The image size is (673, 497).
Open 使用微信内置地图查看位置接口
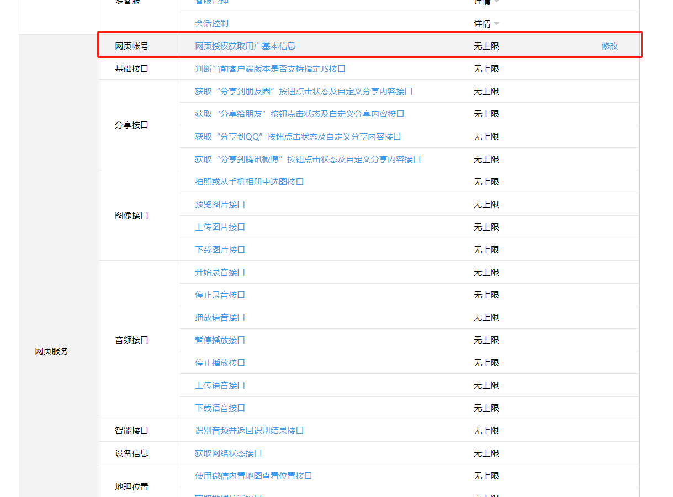tap(255, 475)
